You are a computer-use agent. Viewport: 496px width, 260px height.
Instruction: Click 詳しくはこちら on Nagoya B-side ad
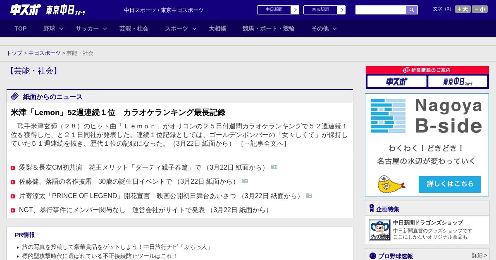coord(450,184)
